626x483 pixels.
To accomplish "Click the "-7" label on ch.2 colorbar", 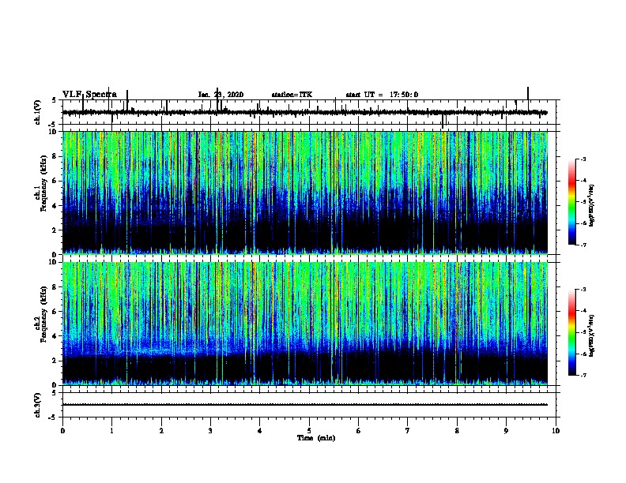I will coord(583,376).
